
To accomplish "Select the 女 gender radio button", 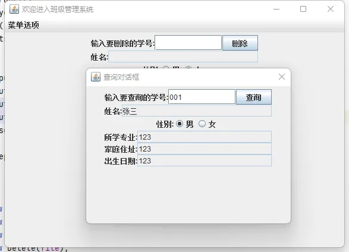I will point(202,124).
